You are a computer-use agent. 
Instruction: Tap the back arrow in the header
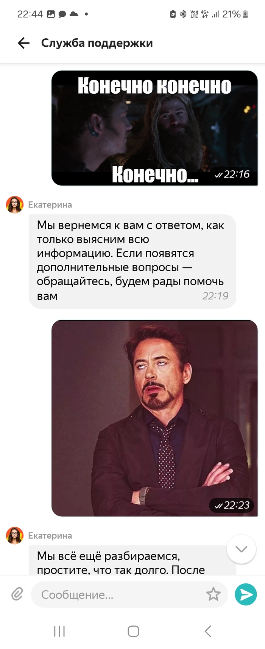(23, 43)
